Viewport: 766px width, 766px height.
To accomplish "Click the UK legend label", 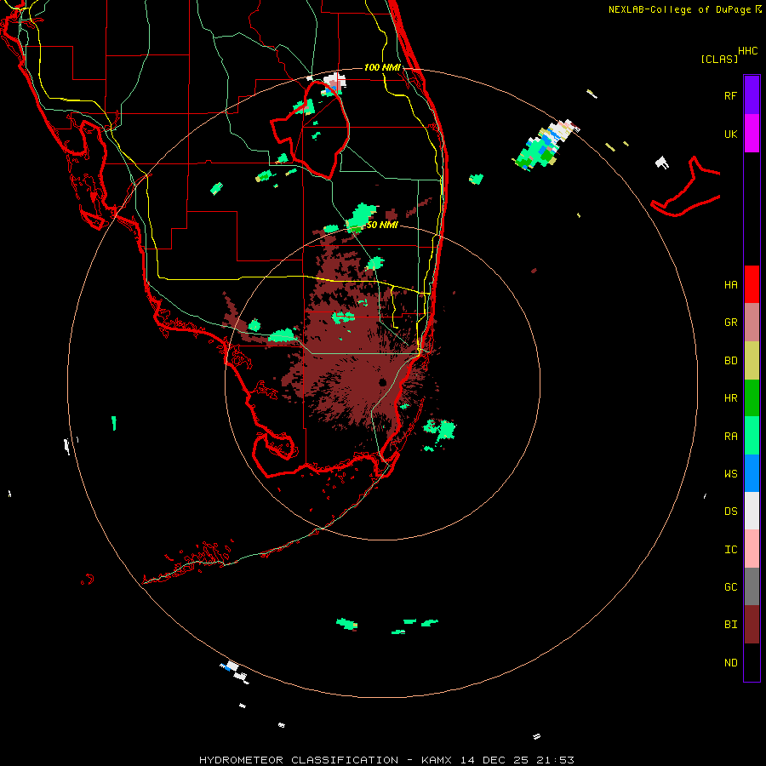I will point(730,134).
